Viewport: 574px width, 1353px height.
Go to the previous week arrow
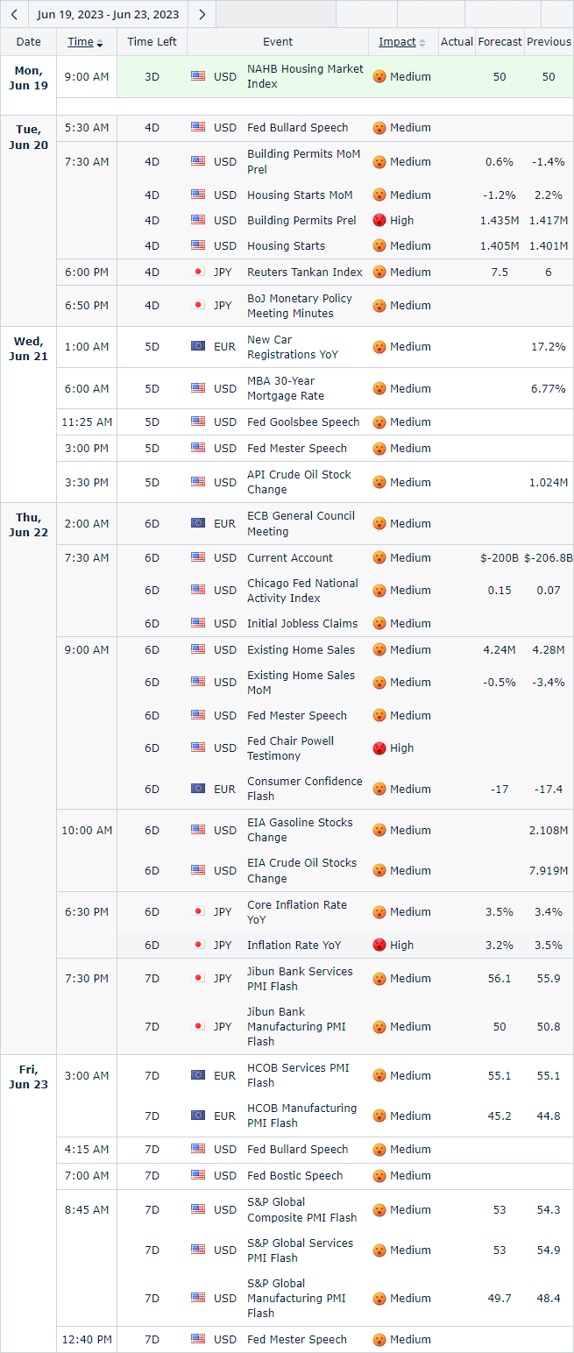click(14, 14)
